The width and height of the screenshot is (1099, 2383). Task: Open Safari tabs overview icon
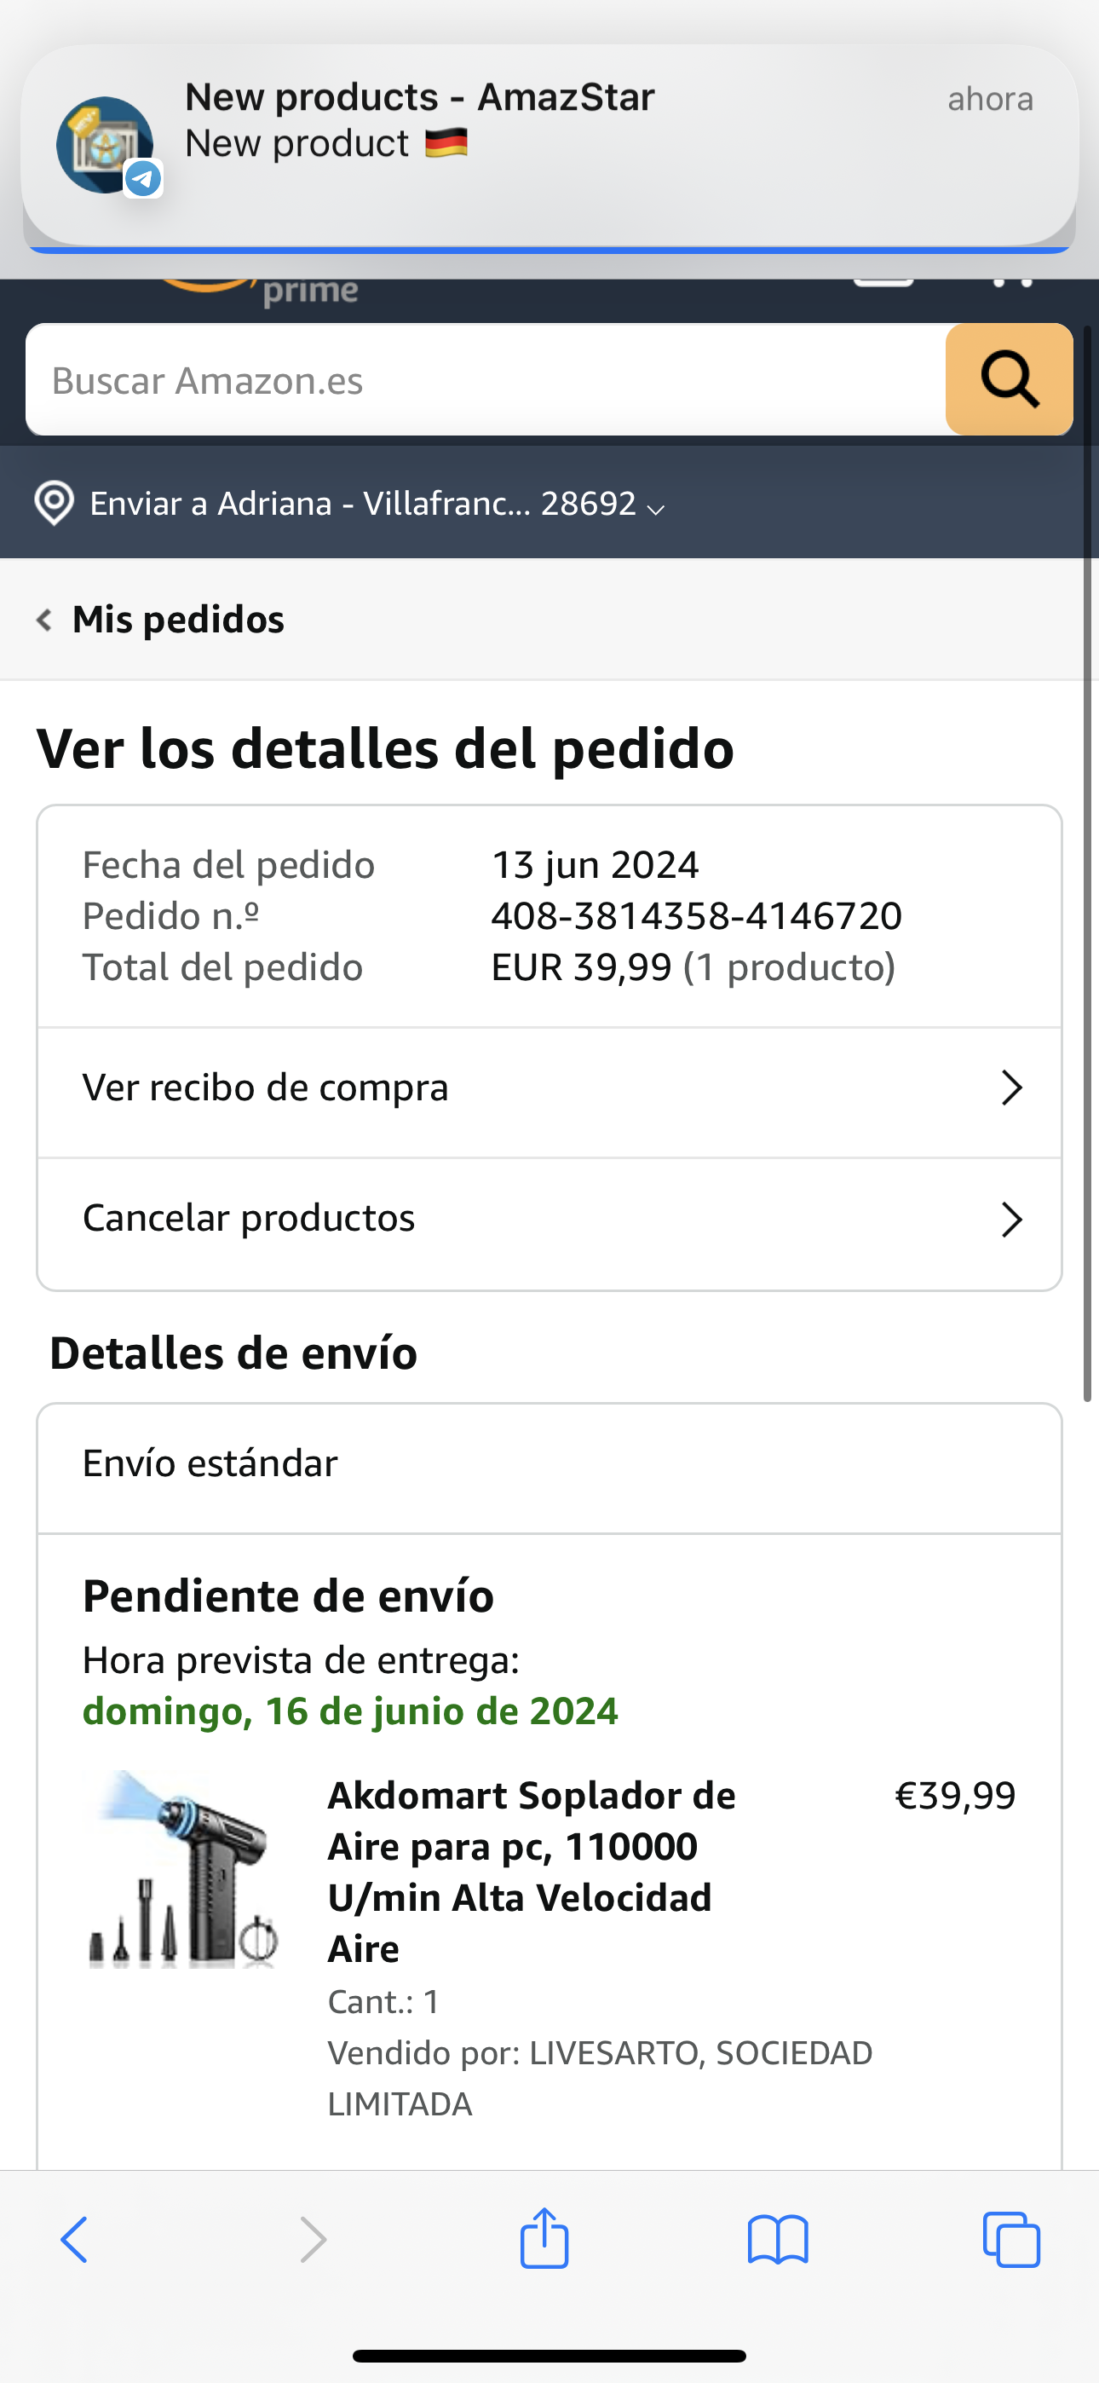tap(1011, 2240)
